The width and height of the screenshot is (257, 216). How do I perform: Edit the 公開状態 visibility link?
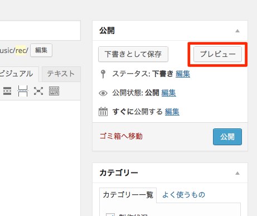coord(169,93)
